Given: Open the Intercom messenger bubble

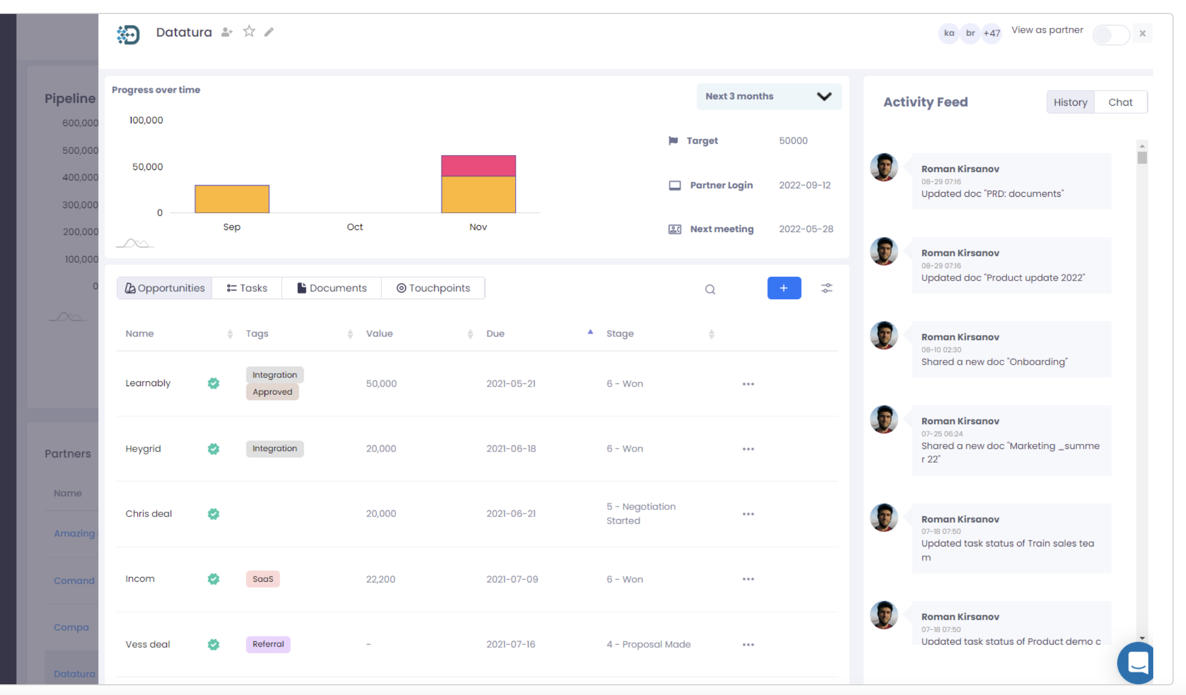Looking at the screenshot, I should [1136, 663].
